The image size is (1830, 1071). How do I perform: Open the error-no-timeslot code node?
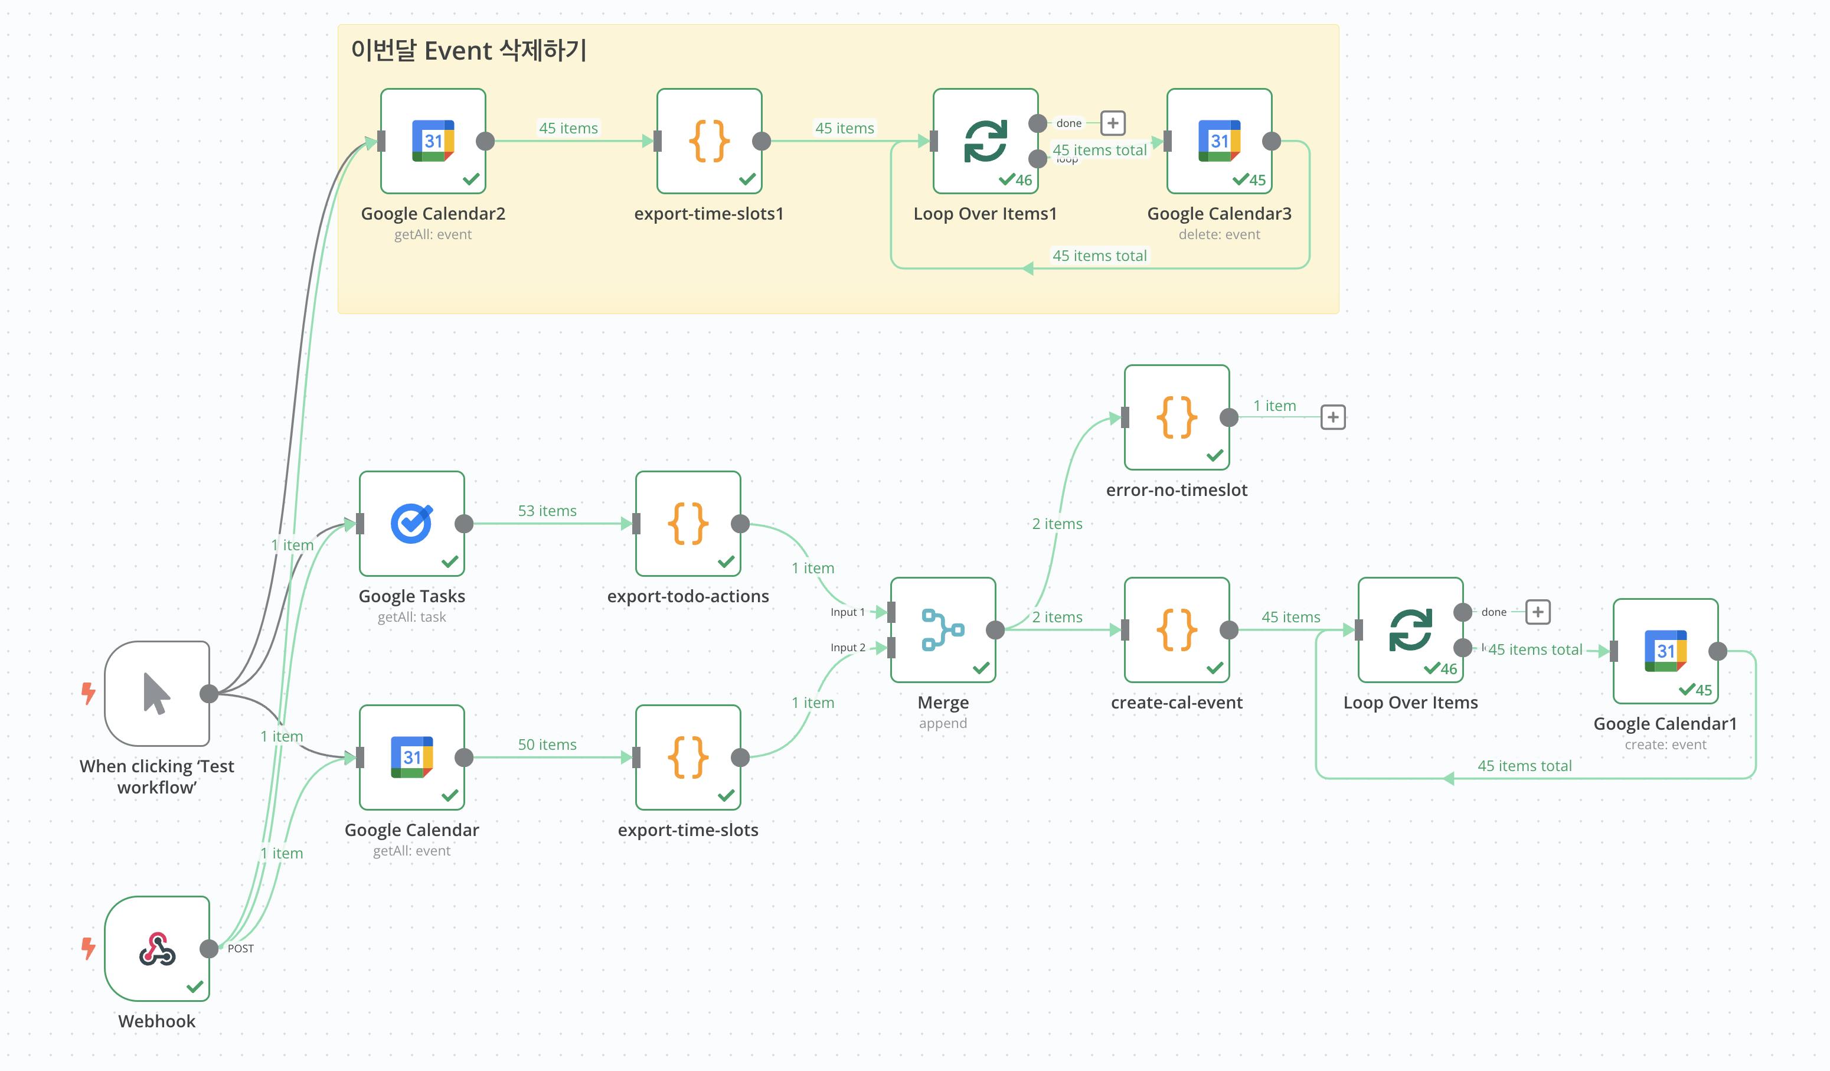pyautogui.click(x=1177, y=417)
